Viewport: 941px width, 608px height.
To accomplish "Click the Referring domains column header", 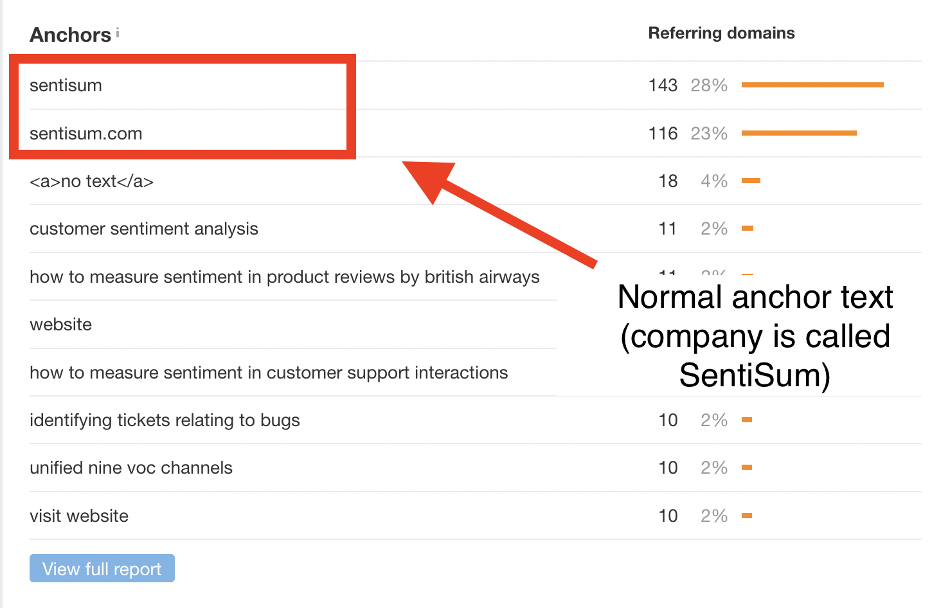I will pos(721,33).
